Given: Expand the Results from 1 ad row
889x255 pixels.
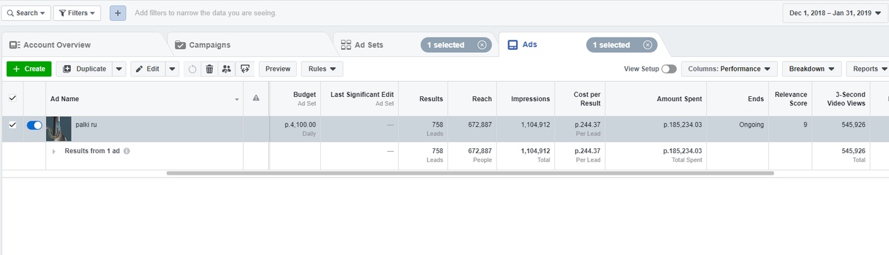Looking at the screenshot, I should coord(53,150).
